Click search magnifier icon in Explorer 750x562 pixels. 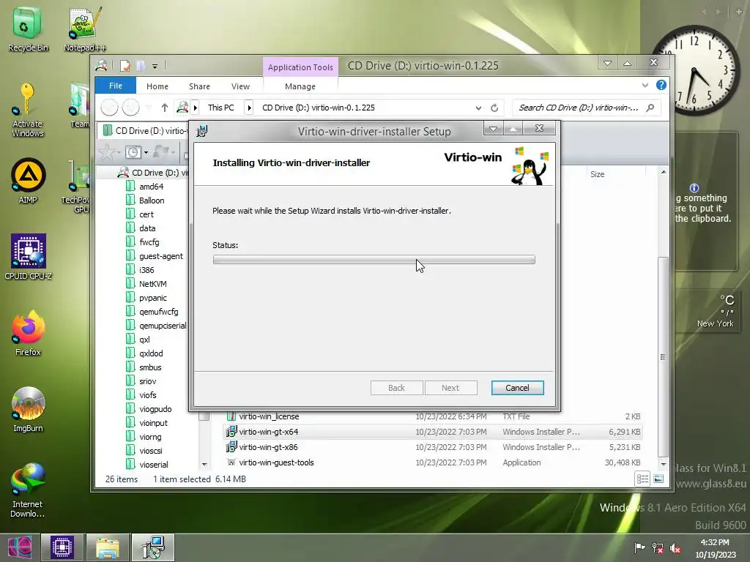coord(650,108)
